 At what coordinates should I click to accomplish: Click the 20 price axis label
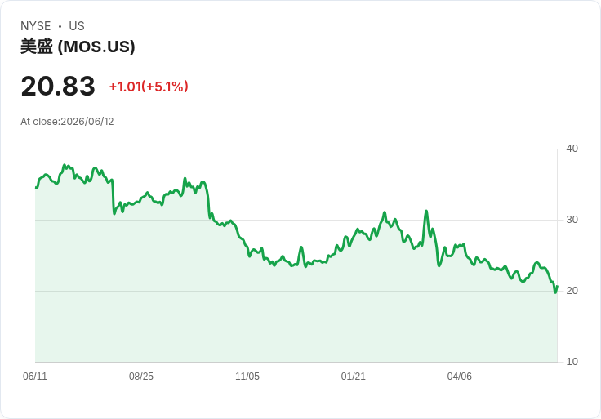(572, 291)
